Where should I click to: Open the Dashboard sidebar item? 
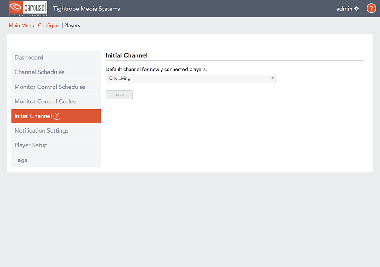click(x=29, y=57)
